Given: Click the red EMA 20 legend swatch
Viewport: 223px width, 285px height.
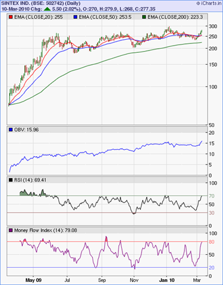Looking at the screenshot, I should (x=11, y=17).
